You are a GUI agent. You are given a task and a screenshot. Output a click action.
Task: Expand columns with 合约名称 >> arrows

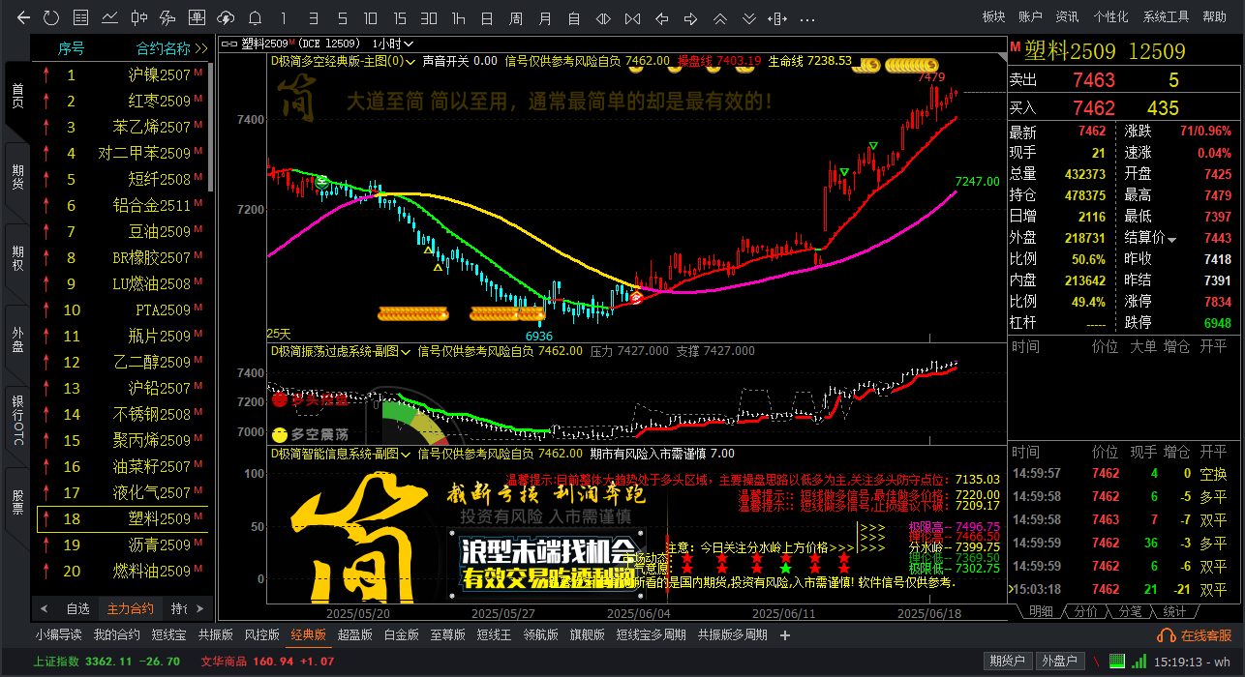201,48
